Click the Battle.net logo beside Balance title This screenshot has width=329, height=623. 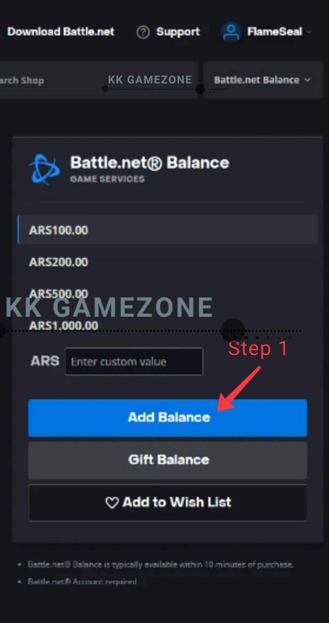point(44,169)
